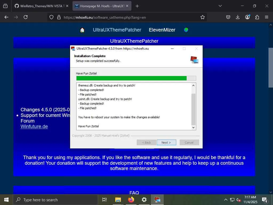This screenshot has width=273, height=205.
Task: Click the network tray icon
Action: (232, 200)
